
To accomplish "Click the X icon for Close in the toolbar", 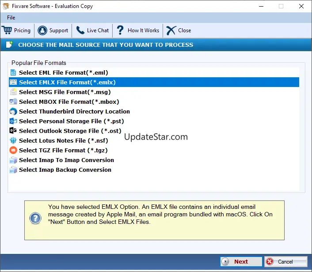I will point(171,30).
